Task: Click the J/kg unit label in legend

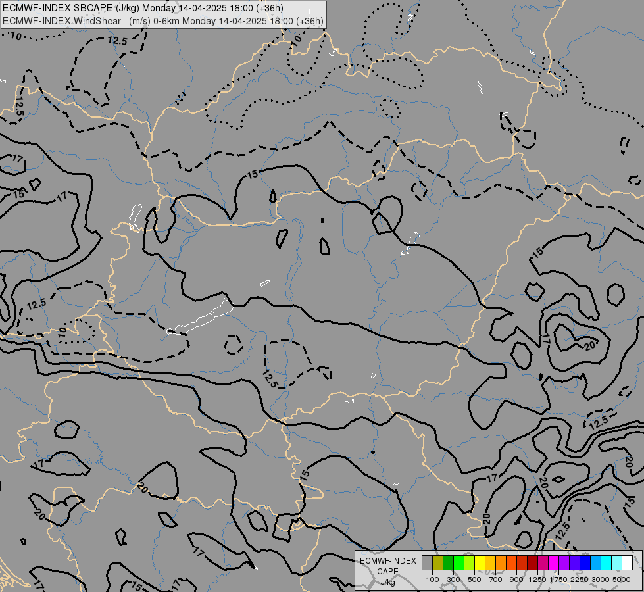Action: click(x=387, y=582)
